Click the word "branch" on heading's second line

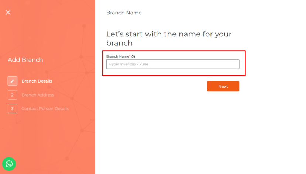(120, 43)
